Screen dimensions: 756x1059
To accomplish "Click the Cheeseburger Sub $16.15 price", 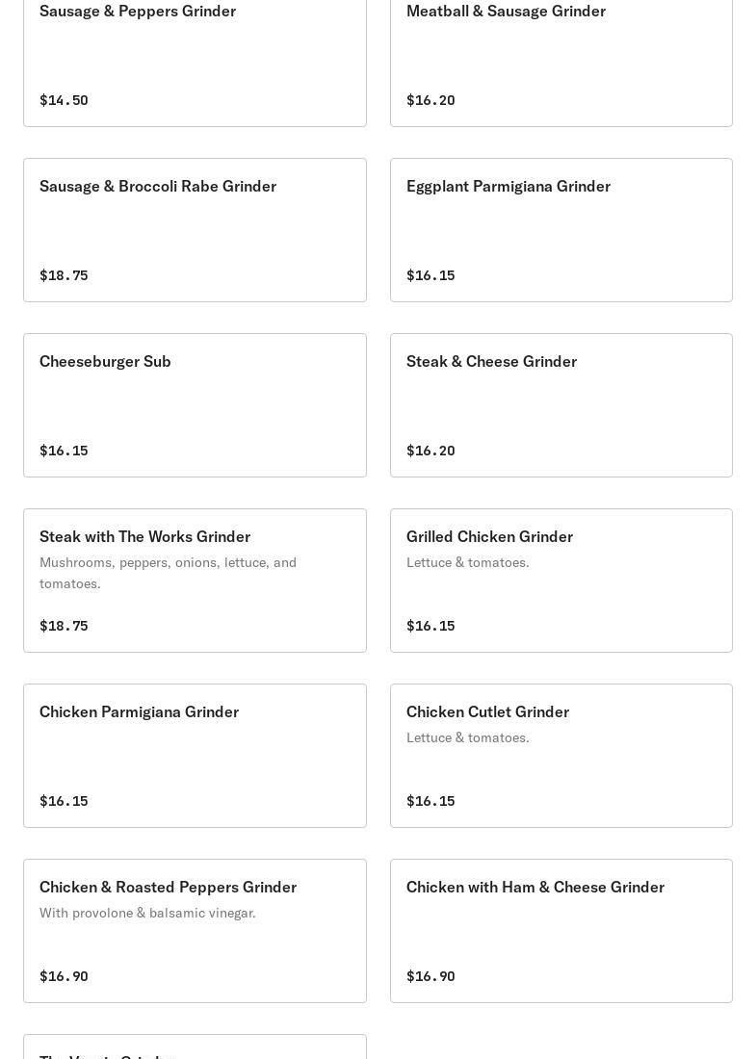I will (64, 451).
